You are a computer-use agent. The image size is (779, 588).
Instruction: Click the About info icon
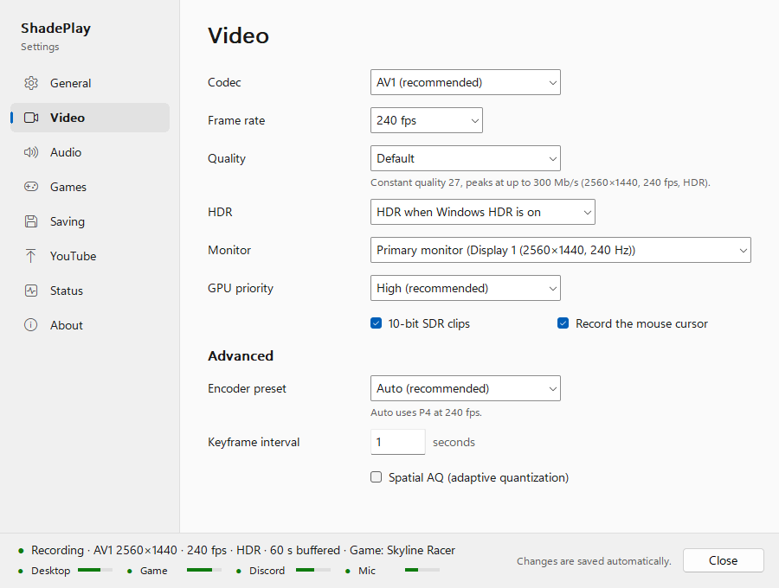click(31, 325)
